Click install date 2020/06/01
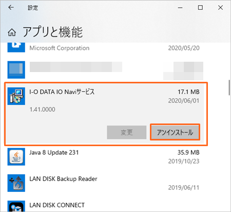This screenshot has width=231, height=212. (x=184, y=101)
